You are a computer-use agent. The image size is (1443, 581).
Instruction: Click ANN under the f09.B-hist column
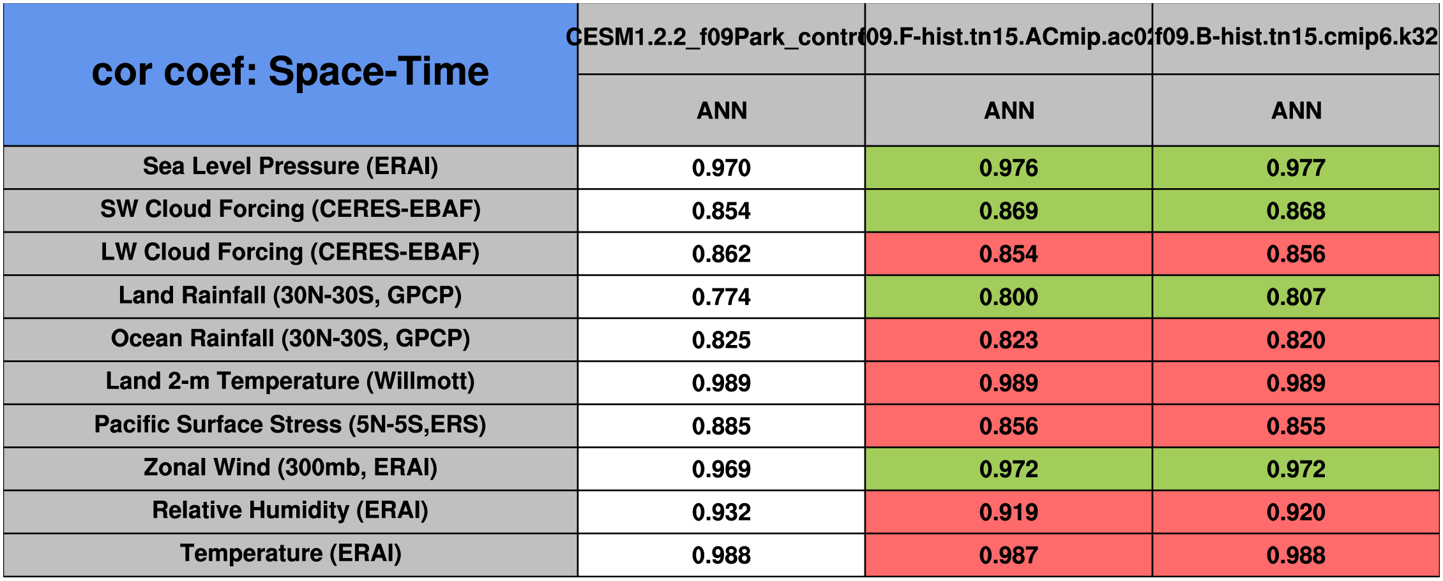coord(1296,110)
